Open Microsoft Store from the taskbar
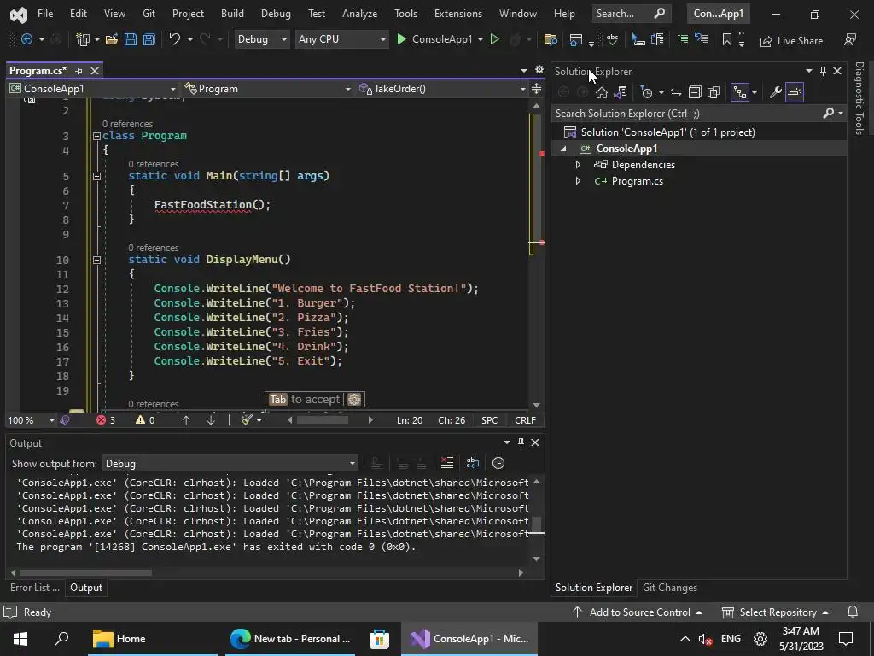Image resolution: width=874 pixels, height=656 pixels. tap(379, 639)
